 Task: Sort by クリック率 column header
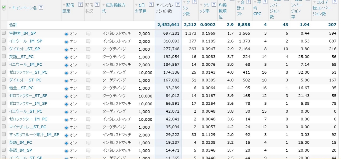(205, 8)
